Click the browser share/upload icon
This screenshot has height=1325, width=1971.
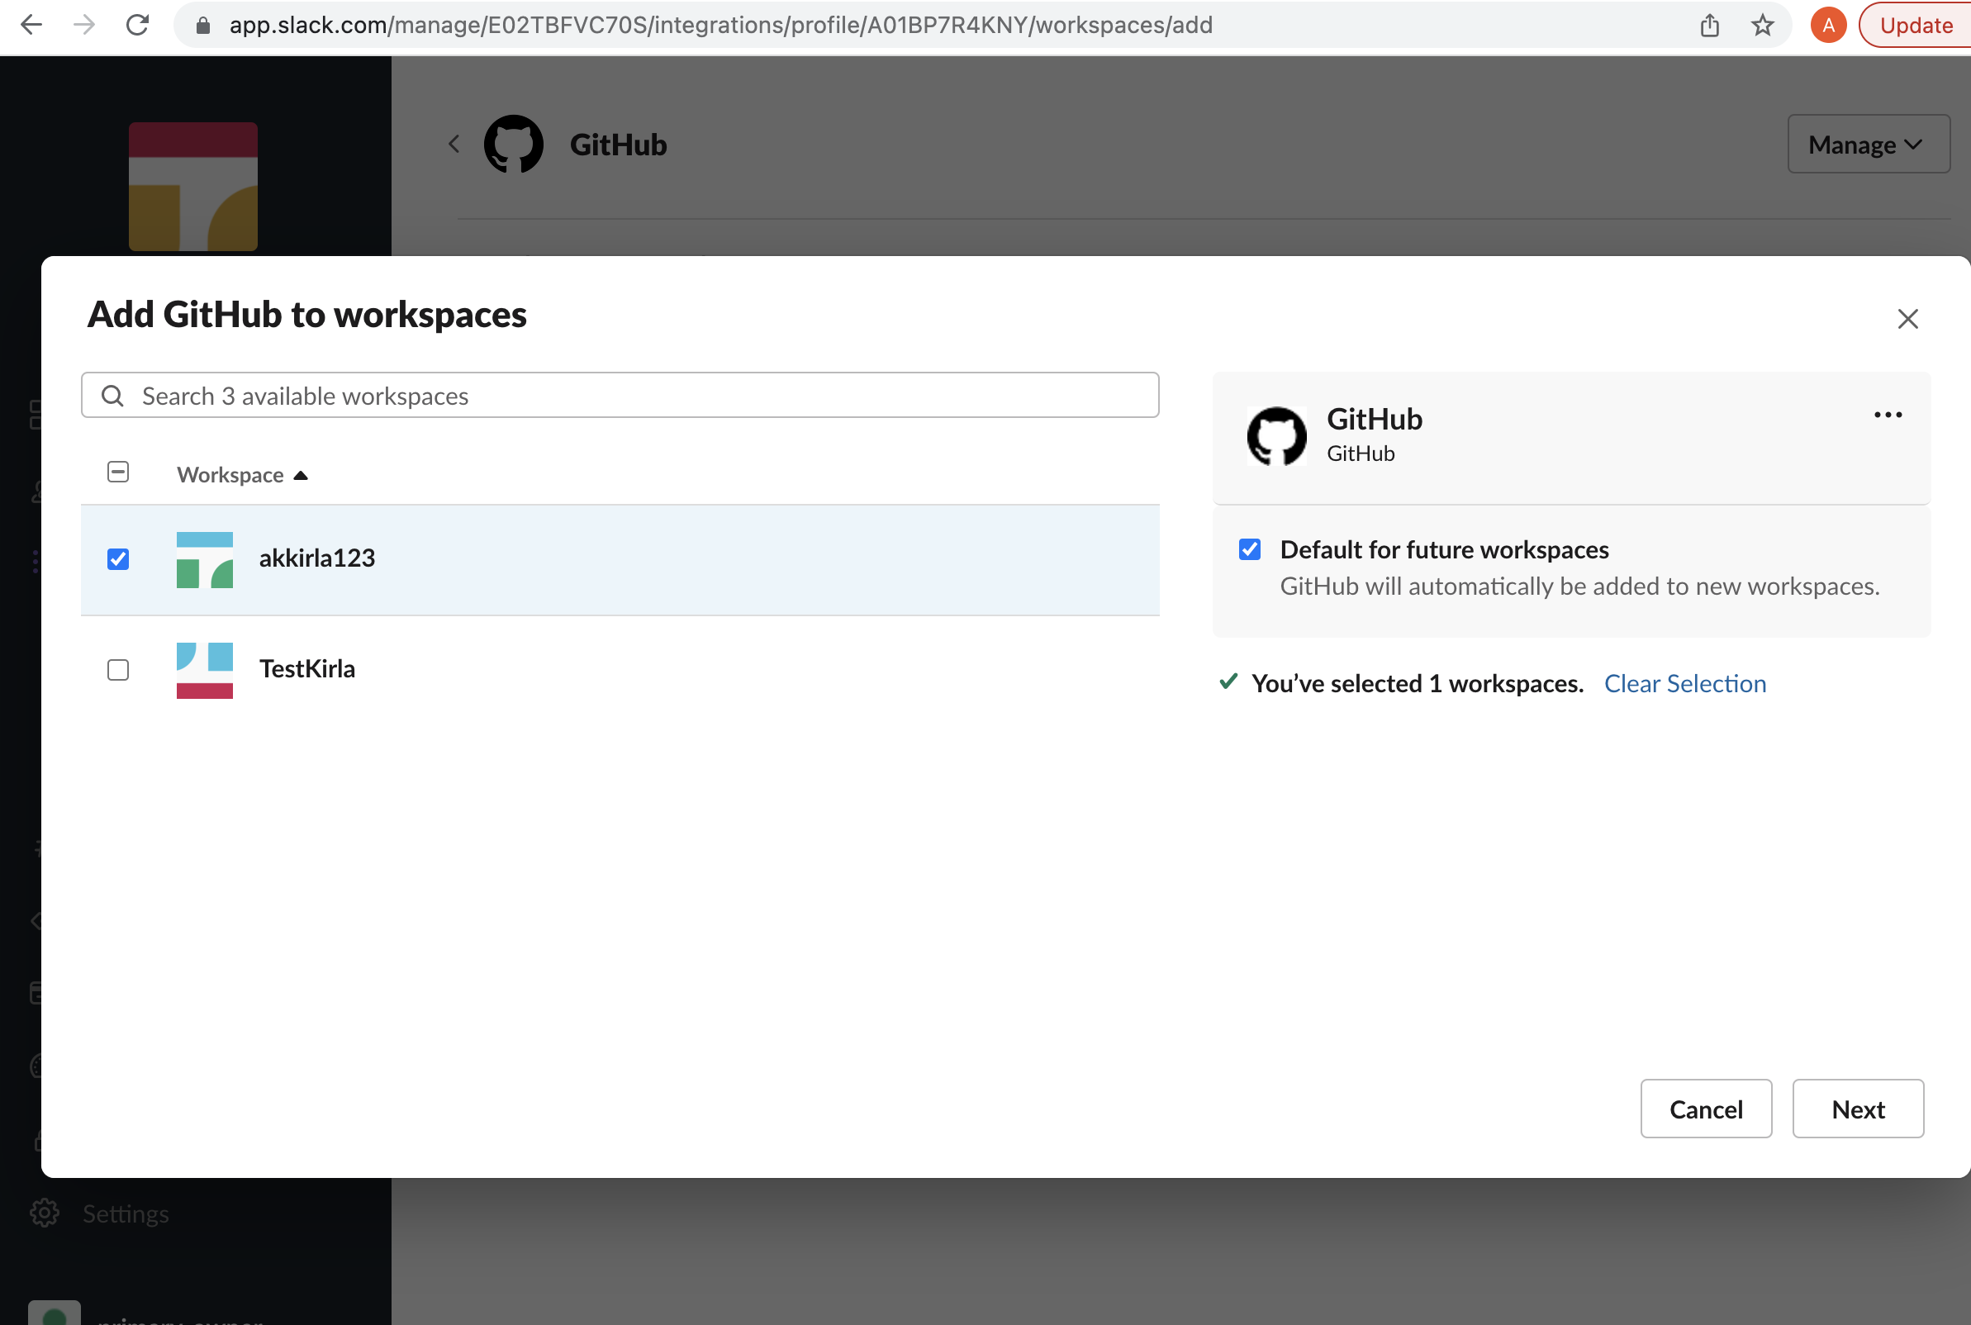(x=1707, y=25)
